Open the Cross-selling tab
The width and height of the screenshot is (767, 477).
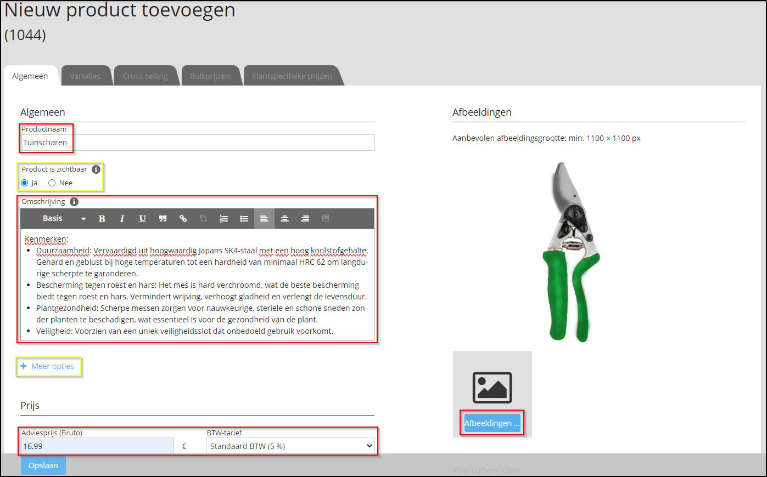(146, 76)
